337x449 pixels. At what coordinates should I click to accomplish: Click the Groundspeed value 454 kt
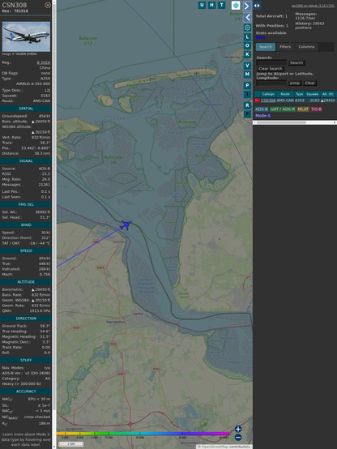[x=45, y=116]
